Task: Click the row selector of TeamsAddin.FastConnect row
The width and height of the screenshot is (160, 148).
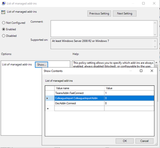Action: coord(50,93)
